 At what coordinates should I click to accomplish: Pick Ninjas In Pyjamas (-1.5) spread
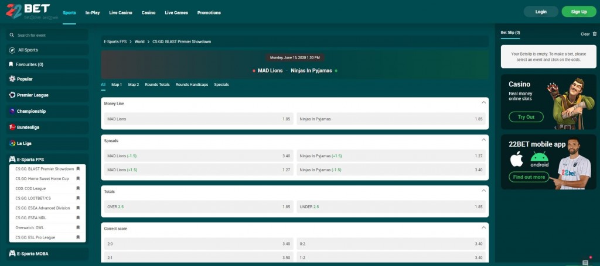391,170
